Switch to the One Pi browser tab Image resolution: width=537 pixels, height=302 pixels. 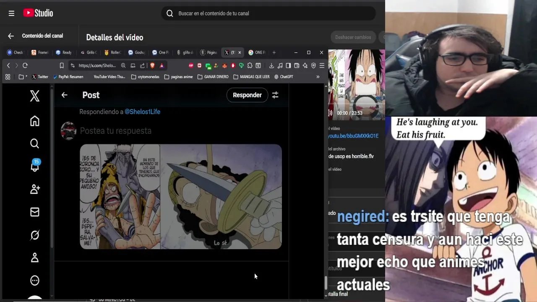pyautogui.click(x=160, y=52)
